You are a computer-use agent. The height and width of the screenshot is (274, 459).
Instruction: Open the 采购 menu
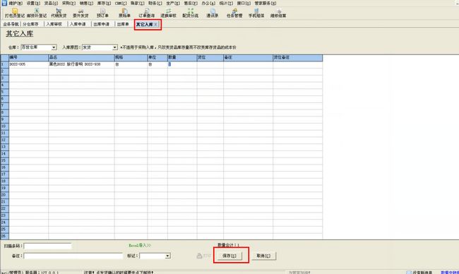[x=68, y=4]
